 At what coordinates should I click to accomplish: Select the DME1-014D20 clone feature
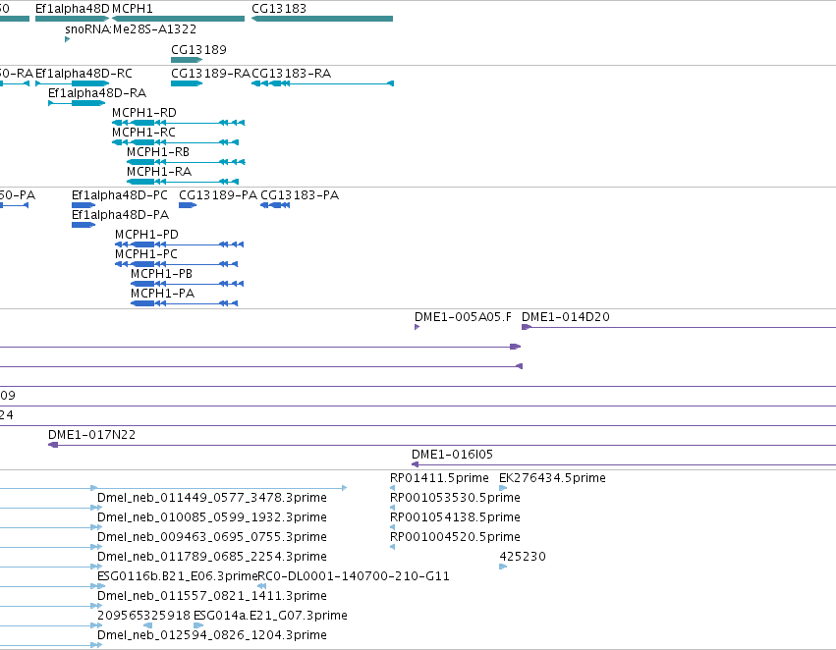click(x=679, y=327)
